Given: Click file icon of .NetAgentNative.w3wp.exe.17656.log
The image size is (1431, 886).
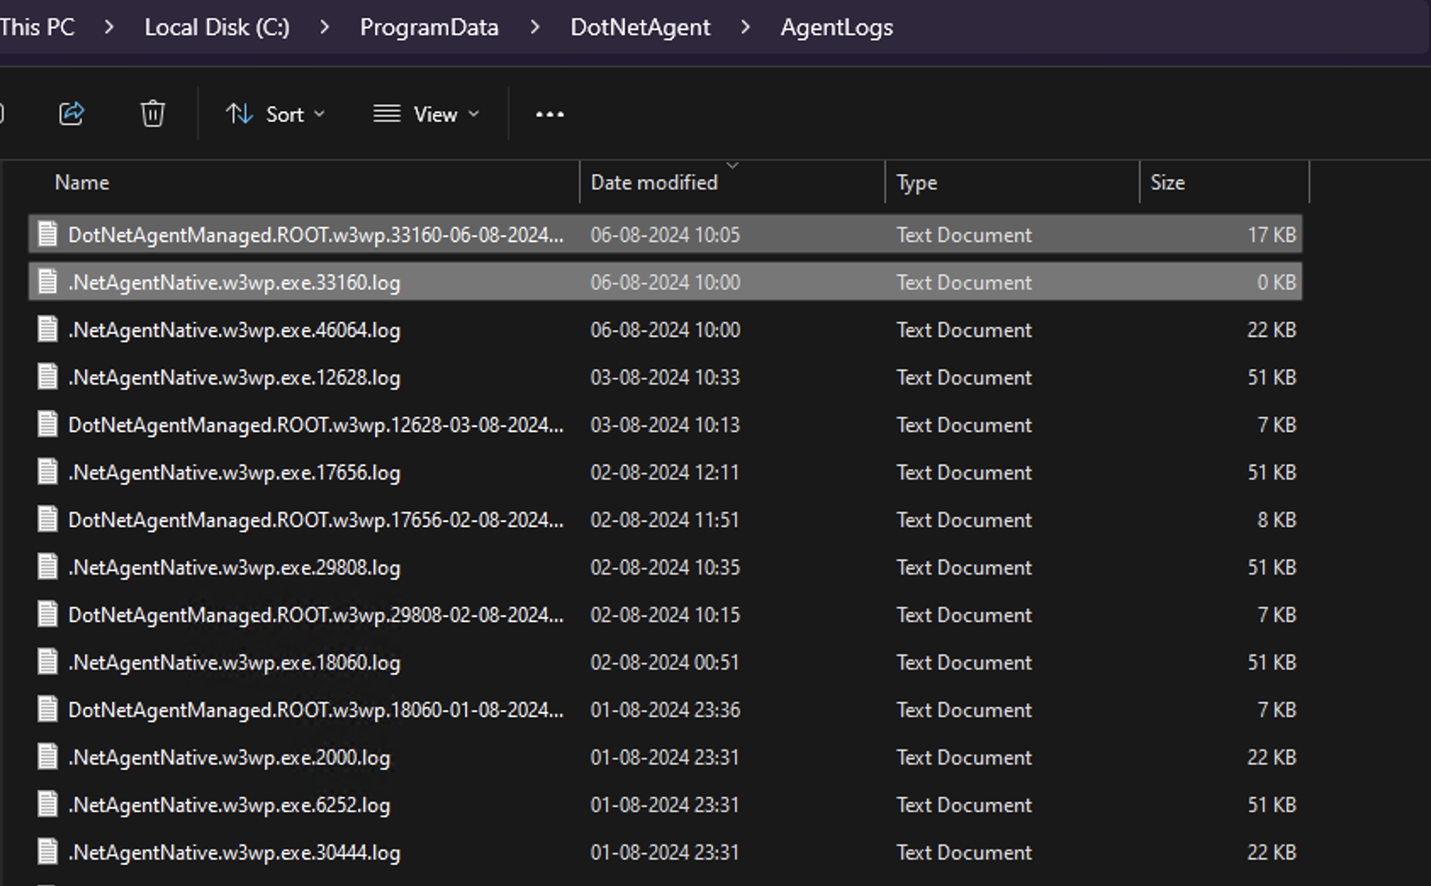Looking at the screenshot, I should (48, 472).
